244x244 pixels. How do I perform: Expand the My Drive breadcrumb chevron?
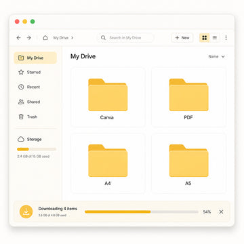pos(73,38)
